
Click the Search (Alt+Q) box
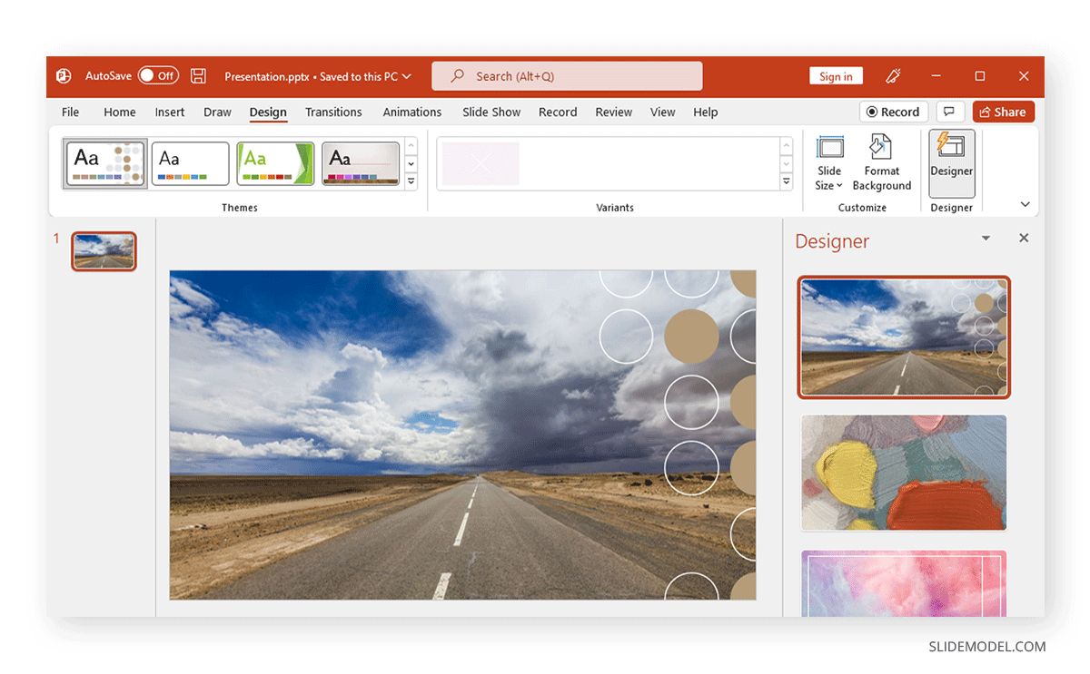tap(567, 76)
